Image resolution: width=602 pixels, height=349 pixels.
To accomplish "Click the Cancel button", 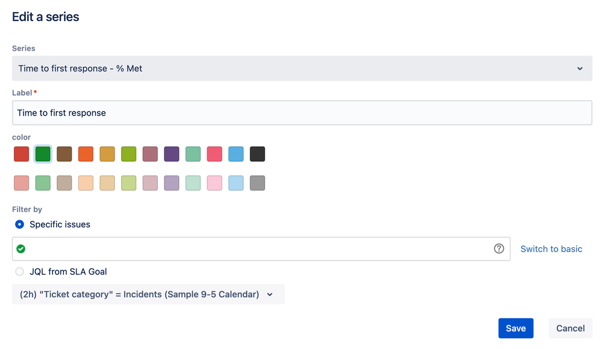I will pyautogui.click(x=569, y=328).
